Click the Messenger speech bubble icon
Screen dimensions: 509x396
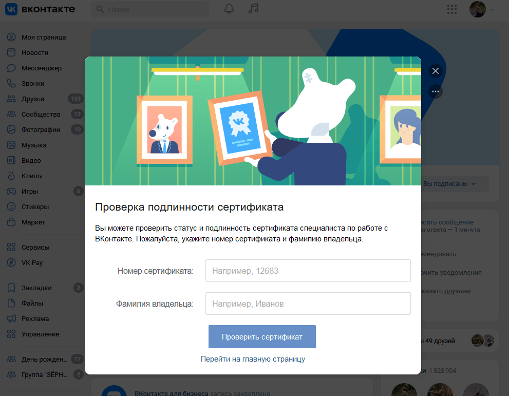(x=11, y=68)
